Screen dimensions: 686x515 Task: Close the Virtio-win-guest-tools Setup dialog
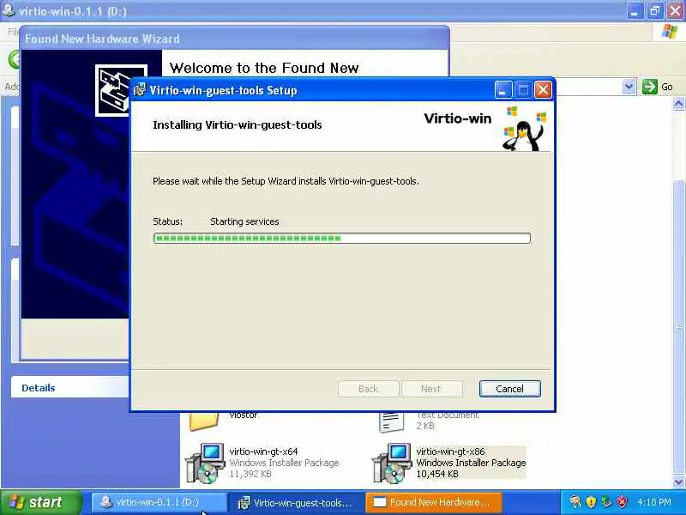tap(543, 90)
